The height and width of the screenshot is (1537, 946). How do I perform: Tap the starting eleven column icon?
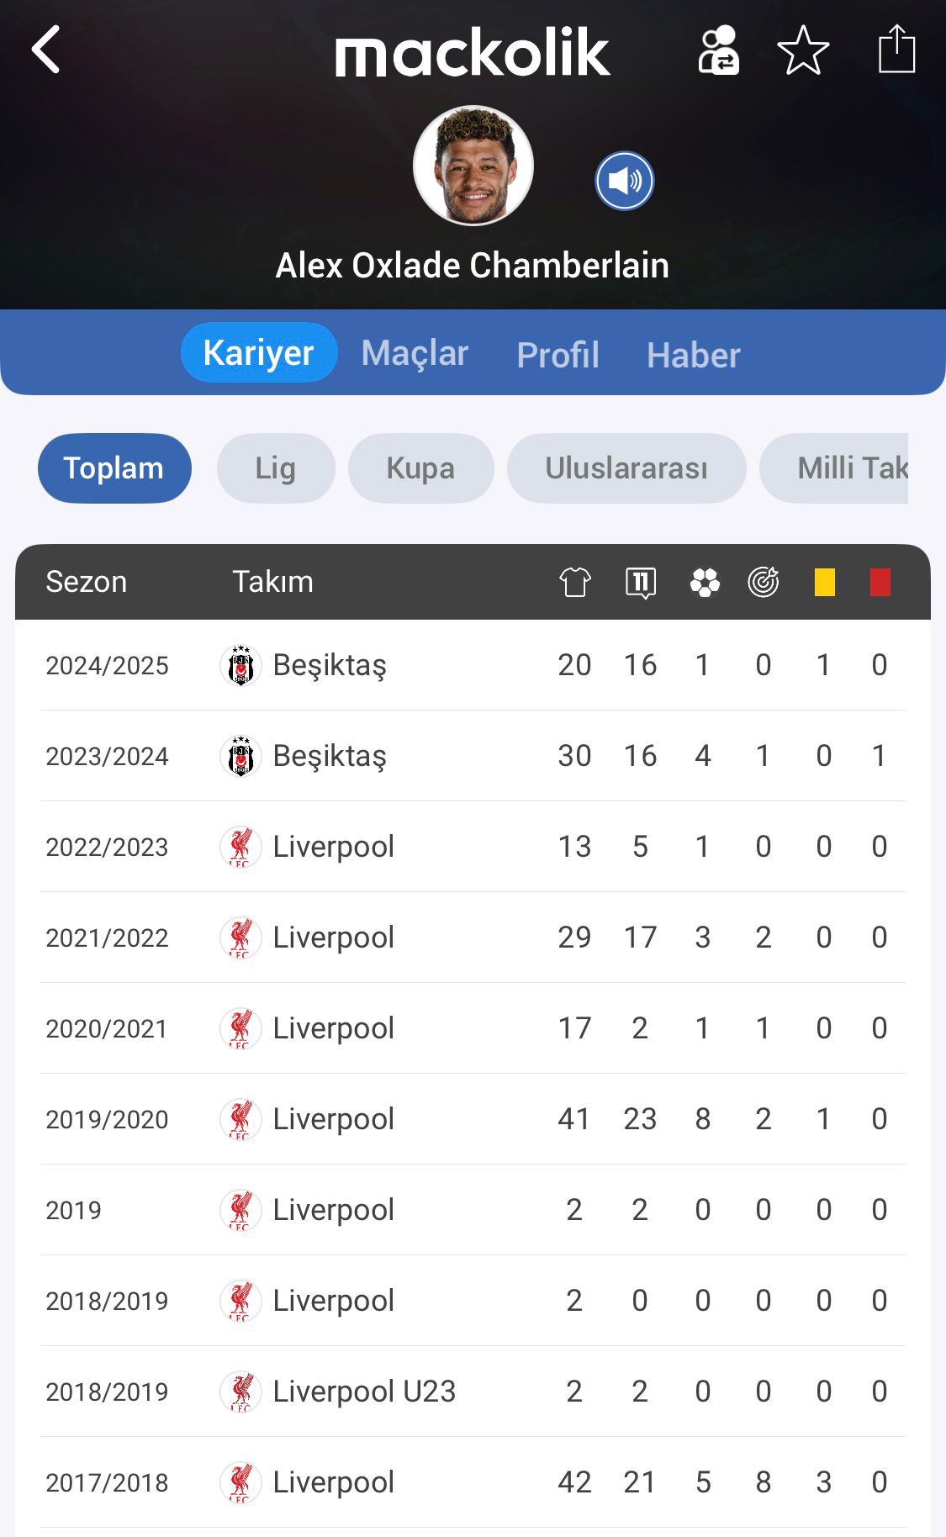(x=641, y=582)
